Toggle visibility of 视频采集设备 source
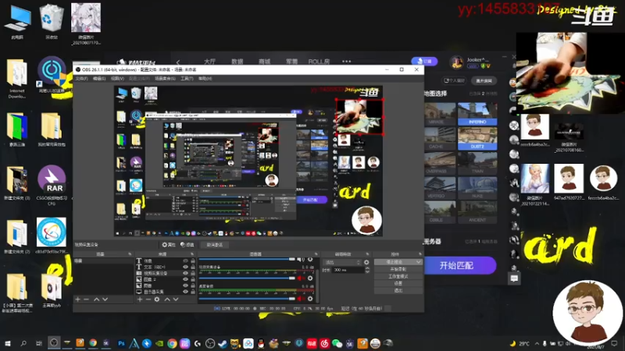The width and height of the screenshot is (625, 351). click(185, 274)
